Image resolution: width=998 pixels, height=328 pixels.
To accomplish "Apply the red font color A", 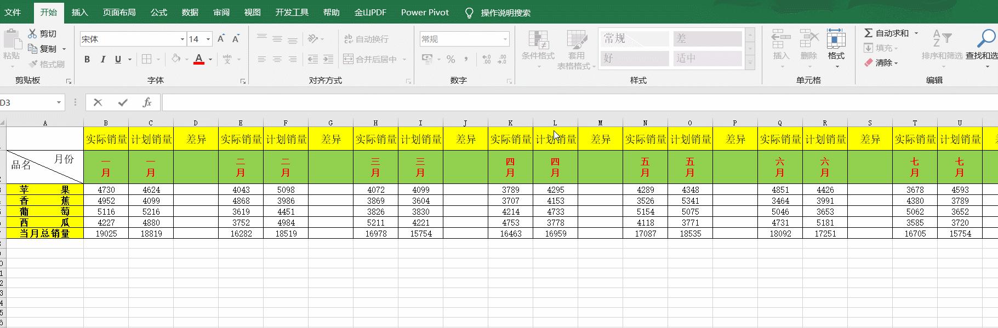I will click(199, 59).
